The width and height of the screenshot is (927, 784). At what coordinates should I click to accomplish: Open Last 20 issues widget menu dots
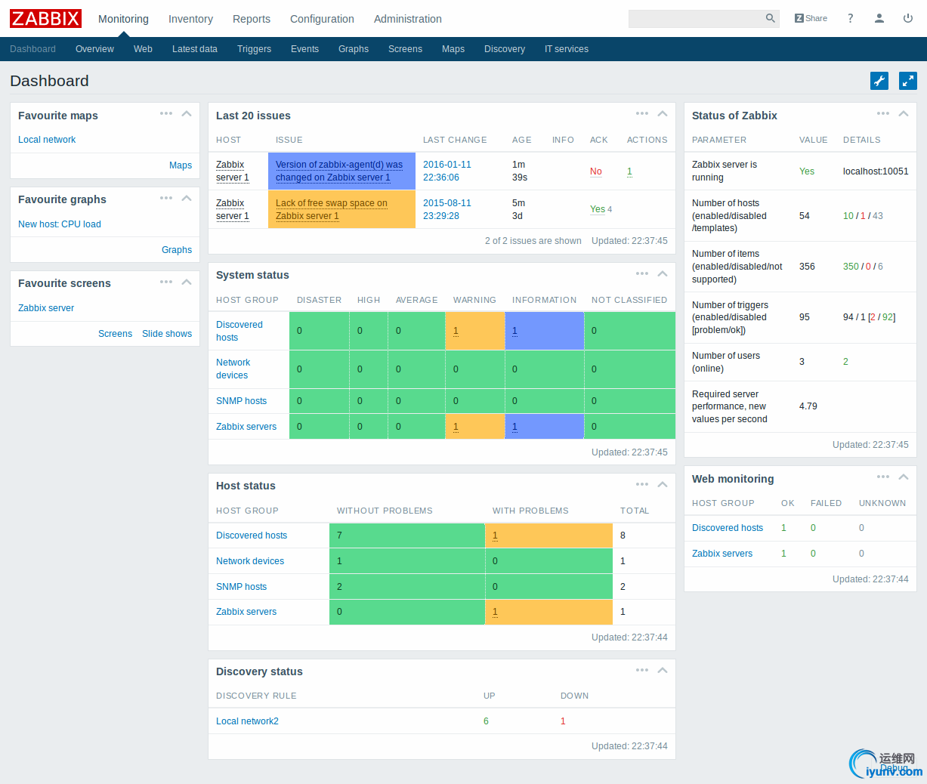pyautogui.click(x=642, y=113)
